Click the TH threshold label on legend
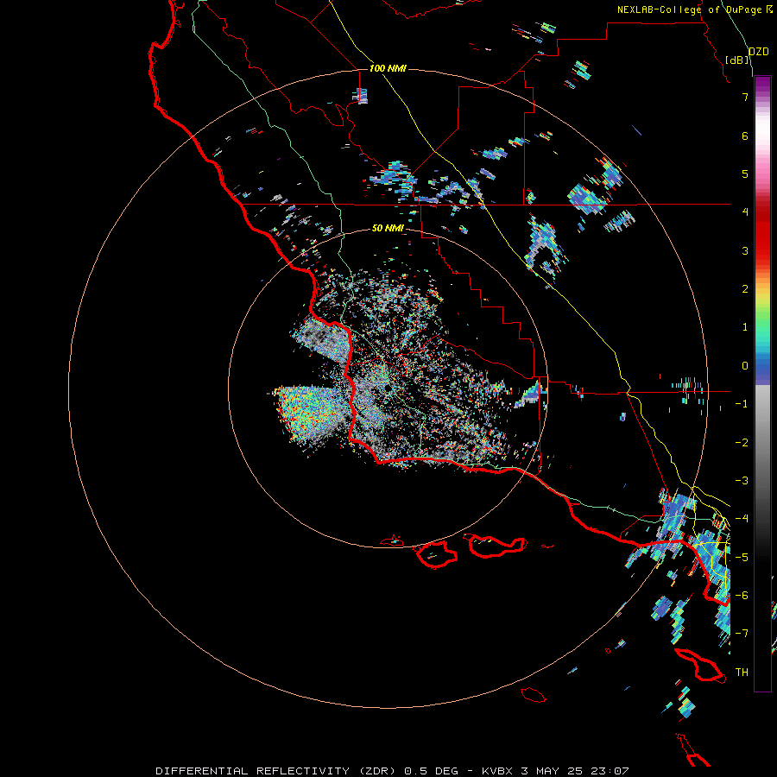The image size is (777, 777). click(x=742, y=673)
